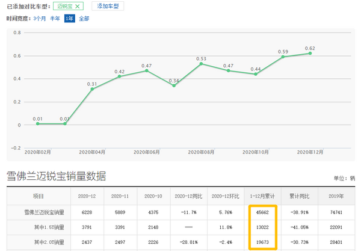This screenshot has width=361, height=251.
Task: Select the 半年 time range
Action: coord(55,19)
